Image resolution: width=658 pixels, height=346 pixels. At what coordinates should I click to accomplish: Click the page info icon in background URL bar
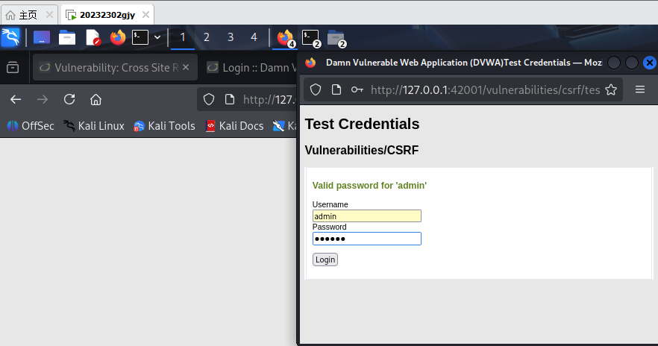[x=230, y=100]
